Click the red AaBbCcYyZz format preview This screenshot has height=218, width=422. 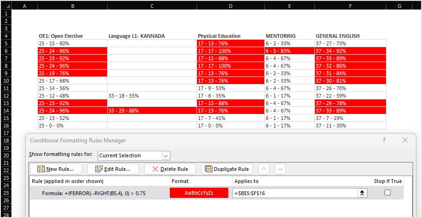(199, 193)
